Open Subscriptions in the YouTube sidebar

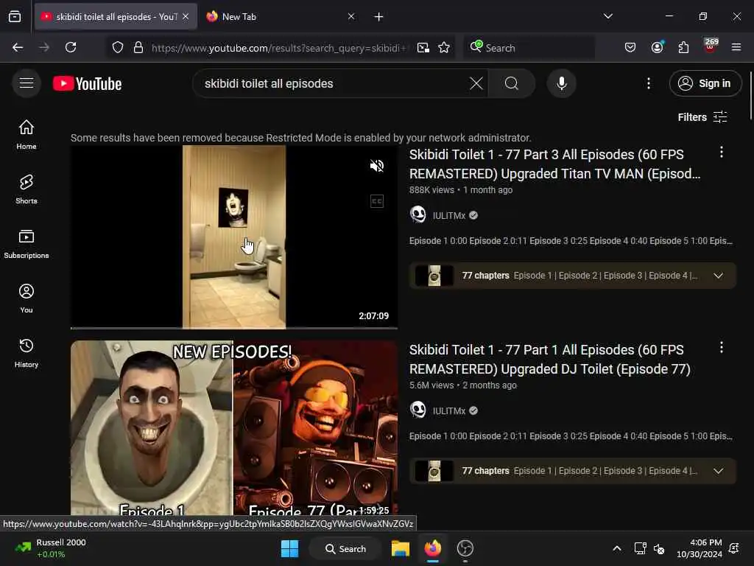tap(27, 244)
